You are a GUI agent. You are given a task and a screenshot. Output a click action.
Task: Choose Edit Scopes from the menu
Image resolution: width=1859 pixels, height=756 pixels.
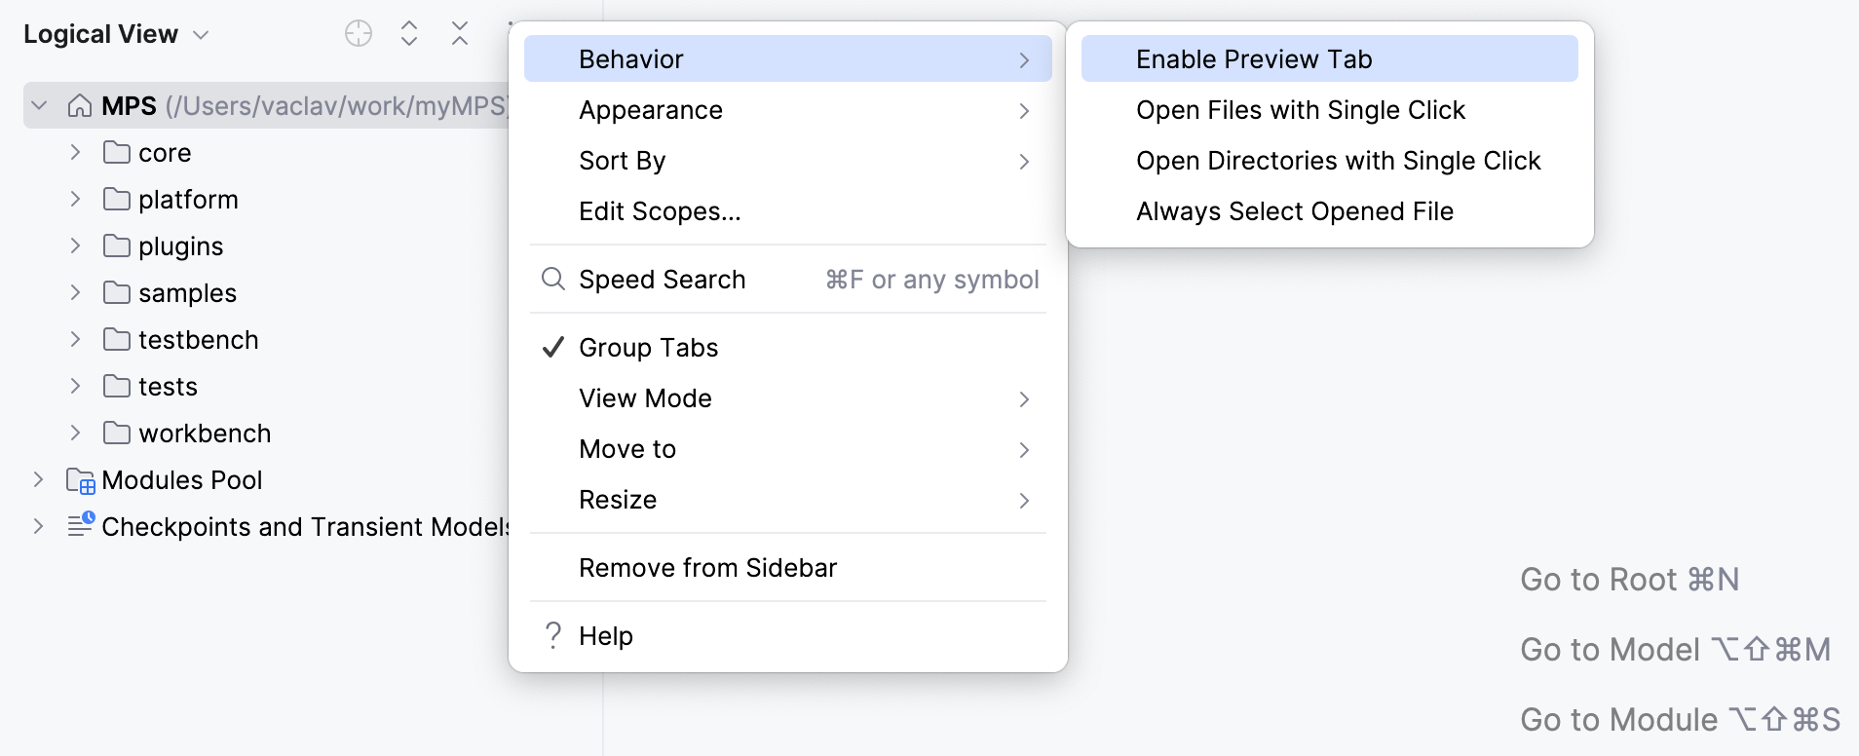[x=660, y=211]
